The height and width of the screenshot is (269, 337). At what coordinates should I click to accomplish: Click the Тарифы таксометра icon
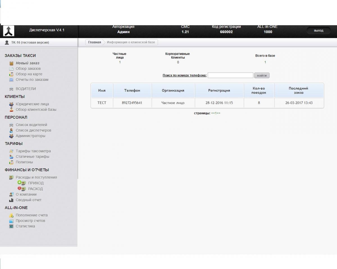coord(11,151)
